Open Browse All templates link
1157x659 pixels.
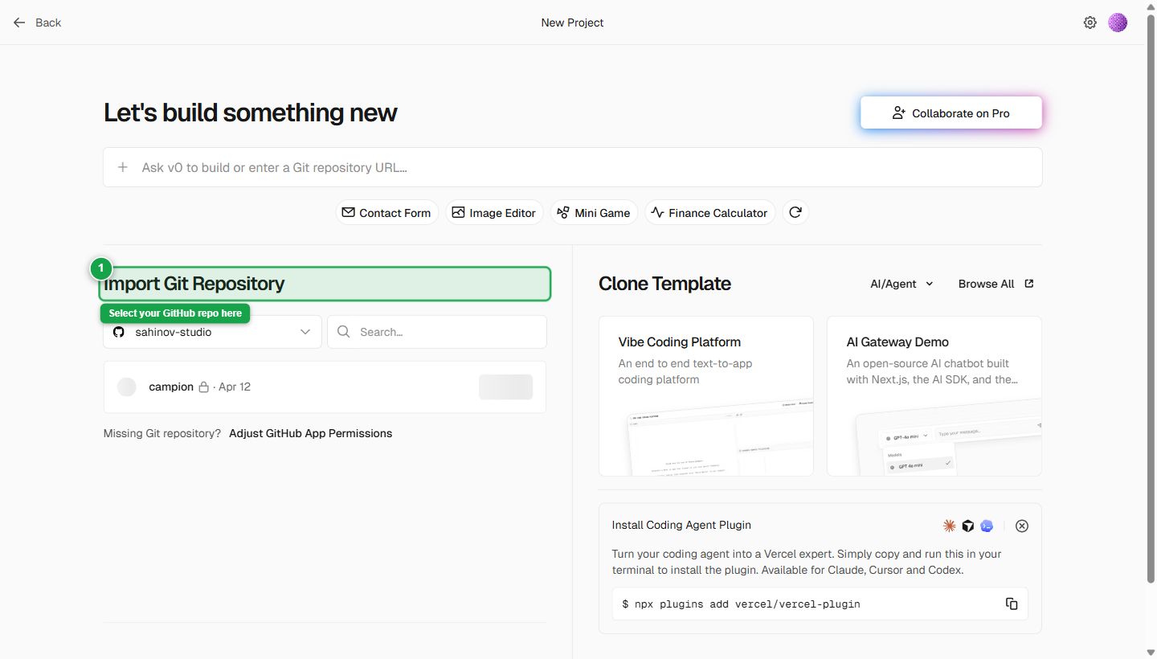pyautogui.click(x=996, y=284)
